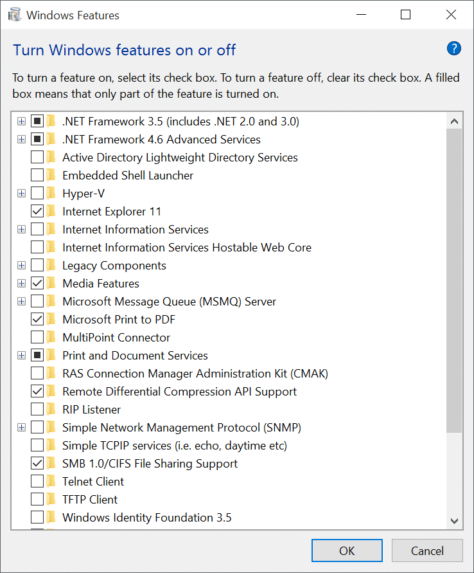Image resolution: width=474 pixels, height=573 pixels.
Task: Enable the Telnet Client checkbox
Action: pos(37,481)
